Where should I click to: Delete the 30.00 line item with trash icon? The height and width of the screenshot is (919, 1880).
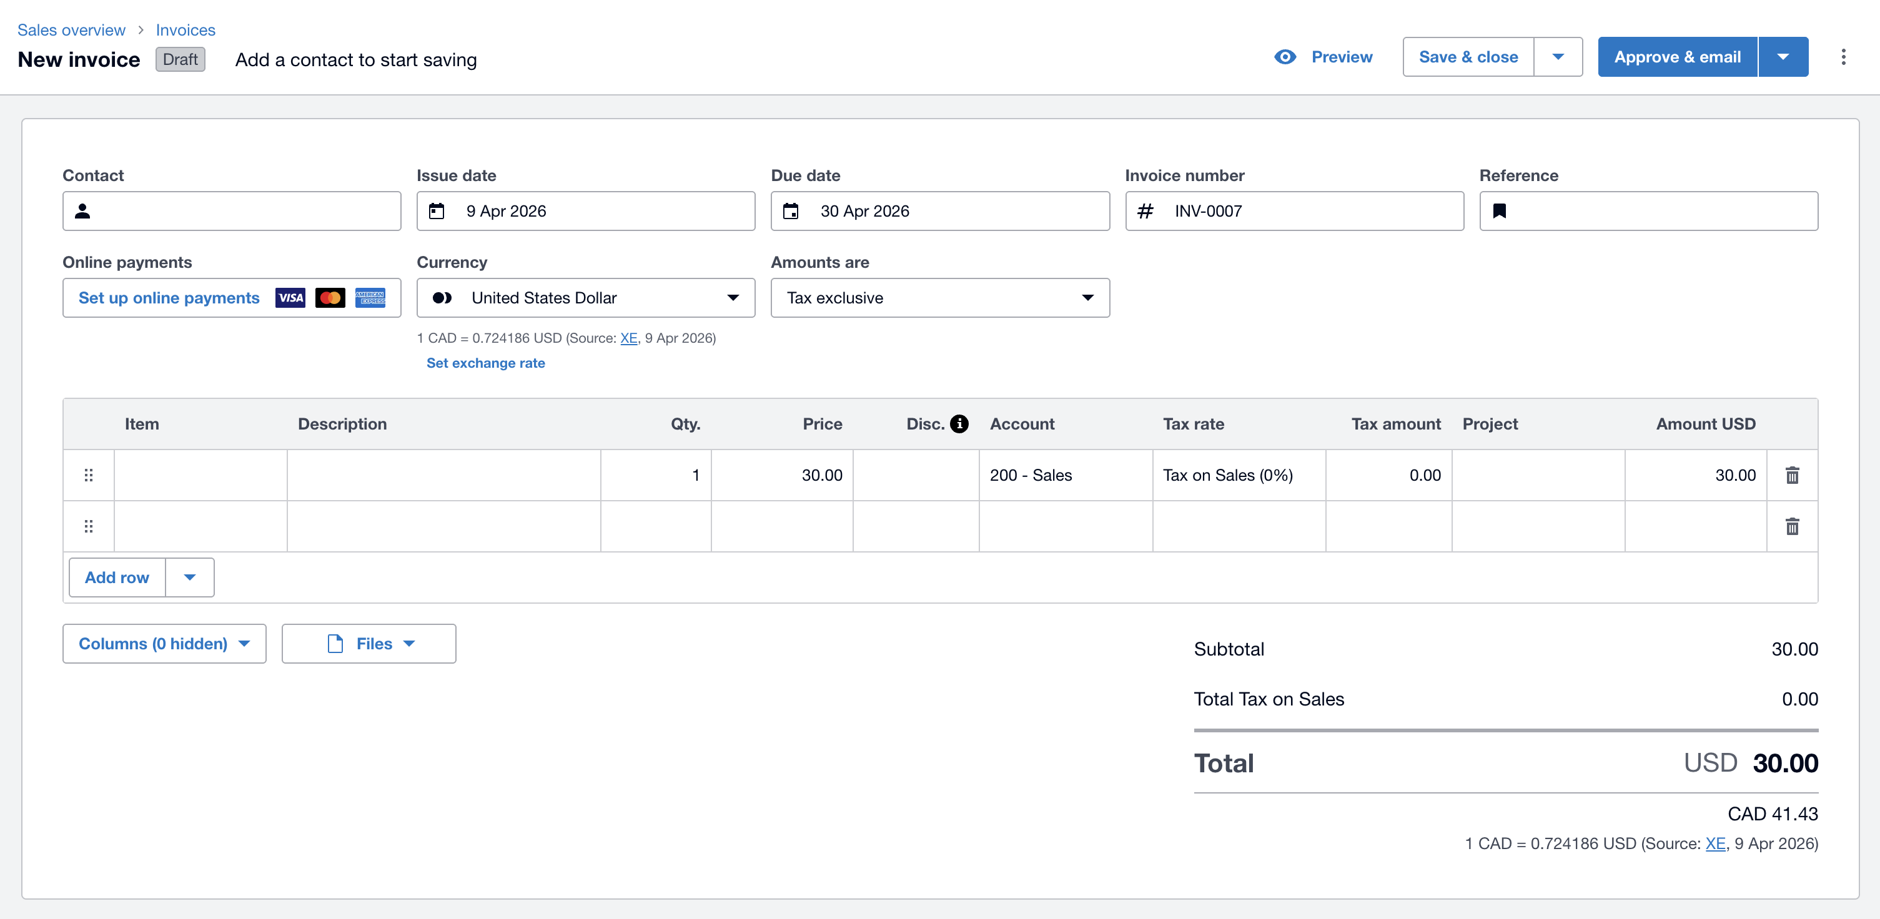click(1793, 475)
